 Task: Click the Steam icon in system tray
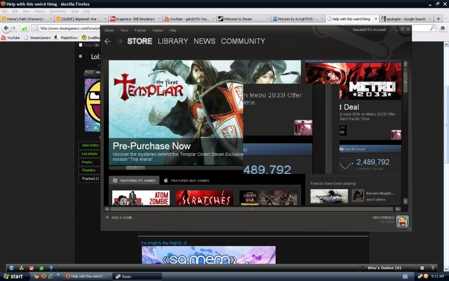(x=420, y=276)
